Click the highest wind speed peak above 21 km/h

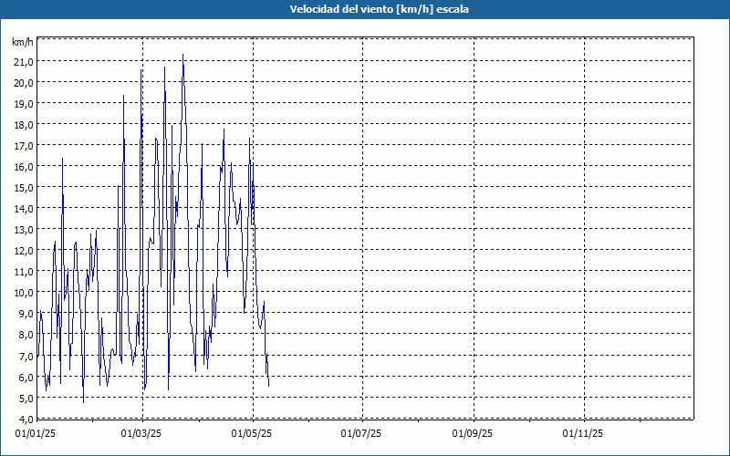tap(183, 55)
